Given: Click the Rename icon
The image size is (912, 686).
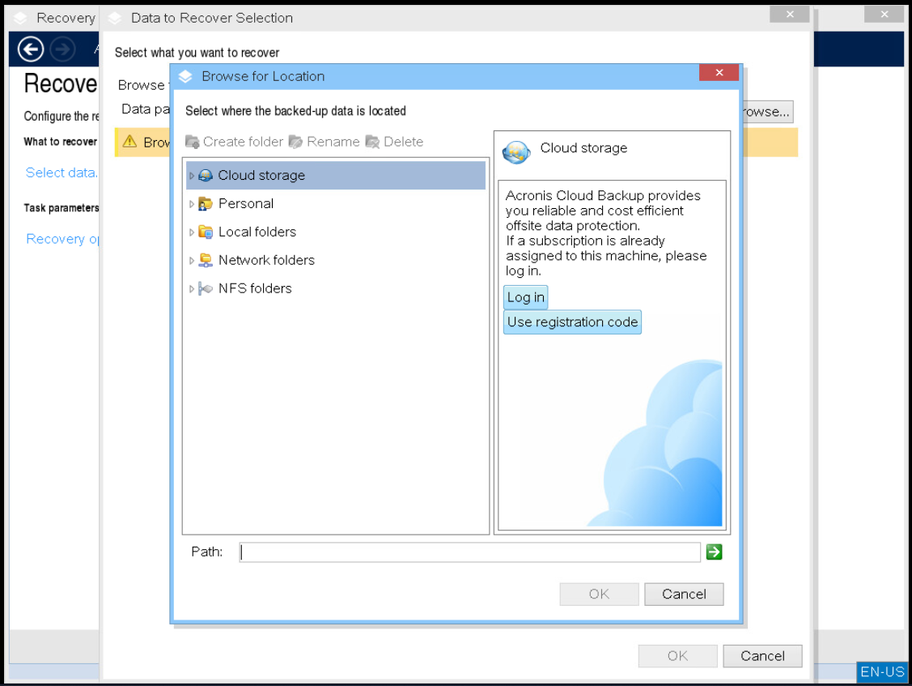Looking at the screenshot, I should [297, 142].
